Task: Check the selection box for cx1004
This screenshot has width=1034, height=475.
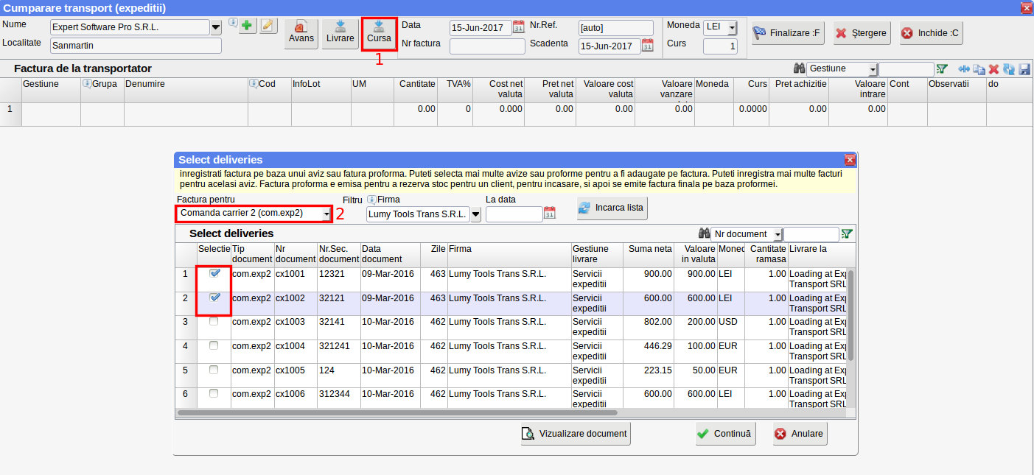Action: tap(214, 345)
